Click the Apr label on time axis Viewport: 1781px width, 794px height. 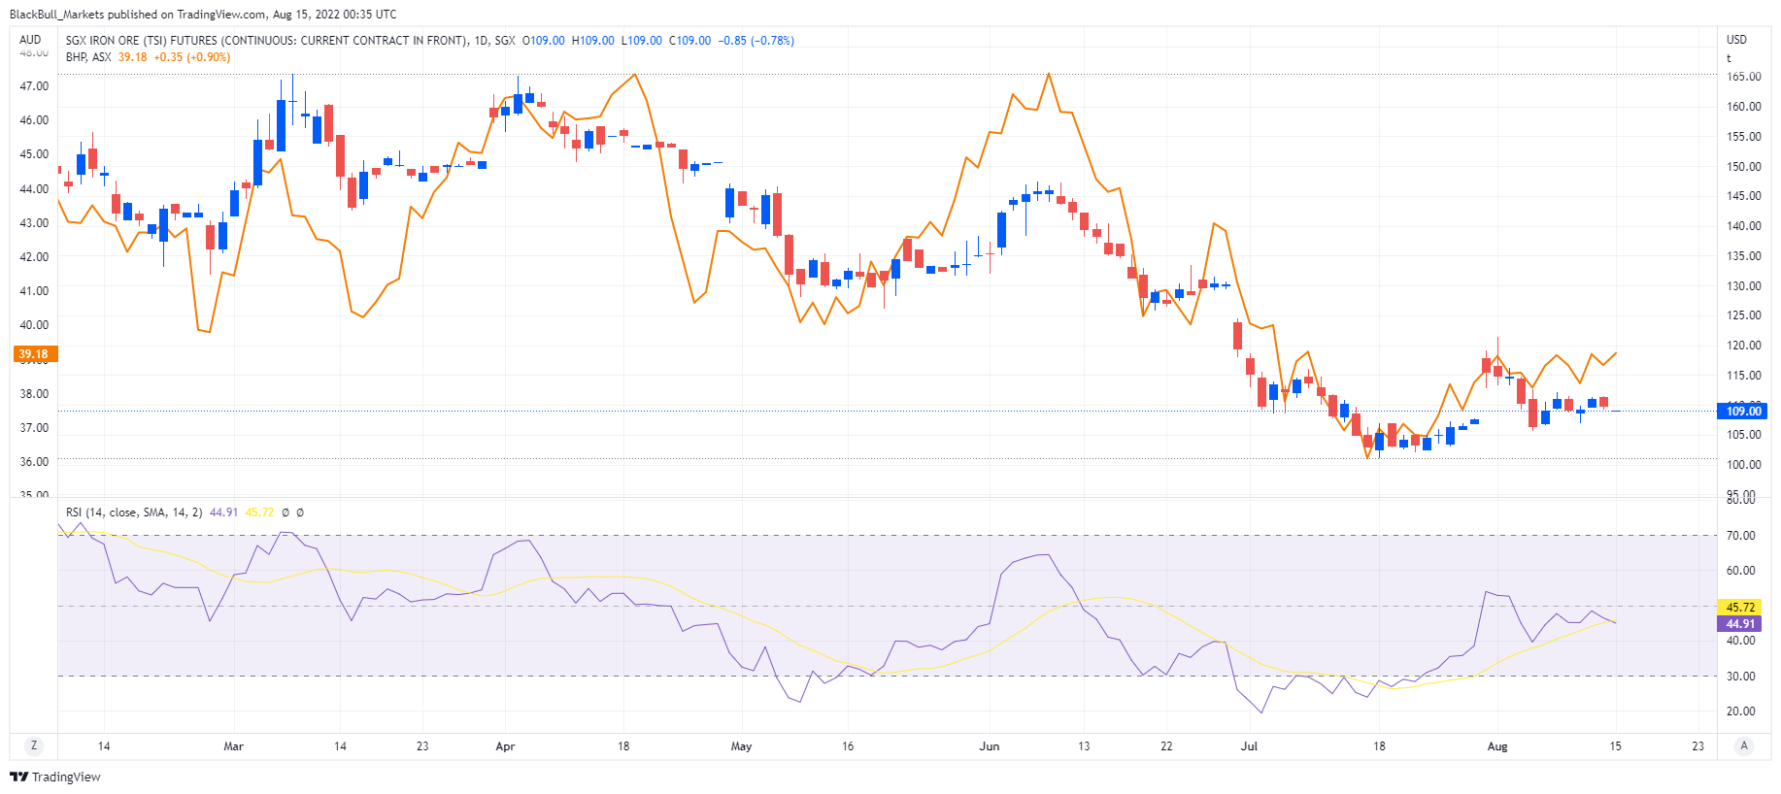coord(505,746)
